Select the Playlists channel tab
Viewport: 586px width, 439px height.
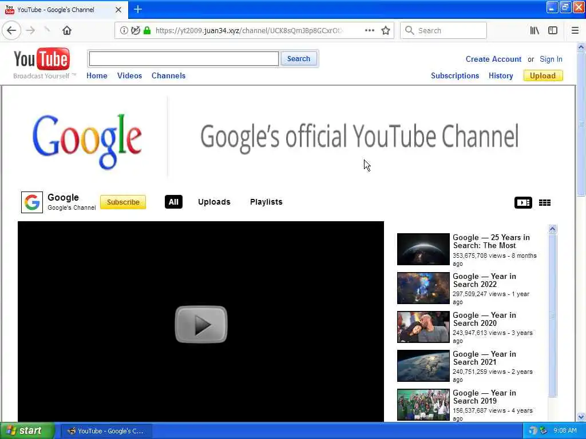click(266, 202)
